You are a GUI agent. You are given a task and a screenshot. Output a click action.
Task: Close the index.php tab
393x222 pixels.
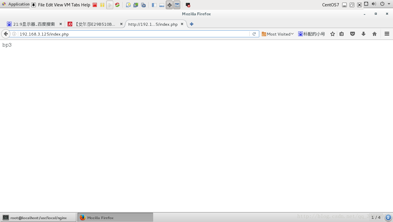click(182, 24)
